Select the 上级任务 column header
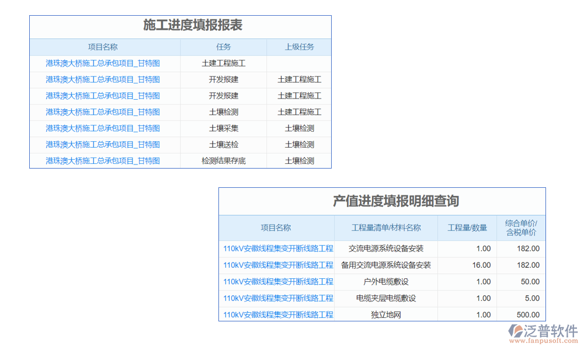Image resolution: width=584 pixels, height=350 pixels. [x=299, y=47]
